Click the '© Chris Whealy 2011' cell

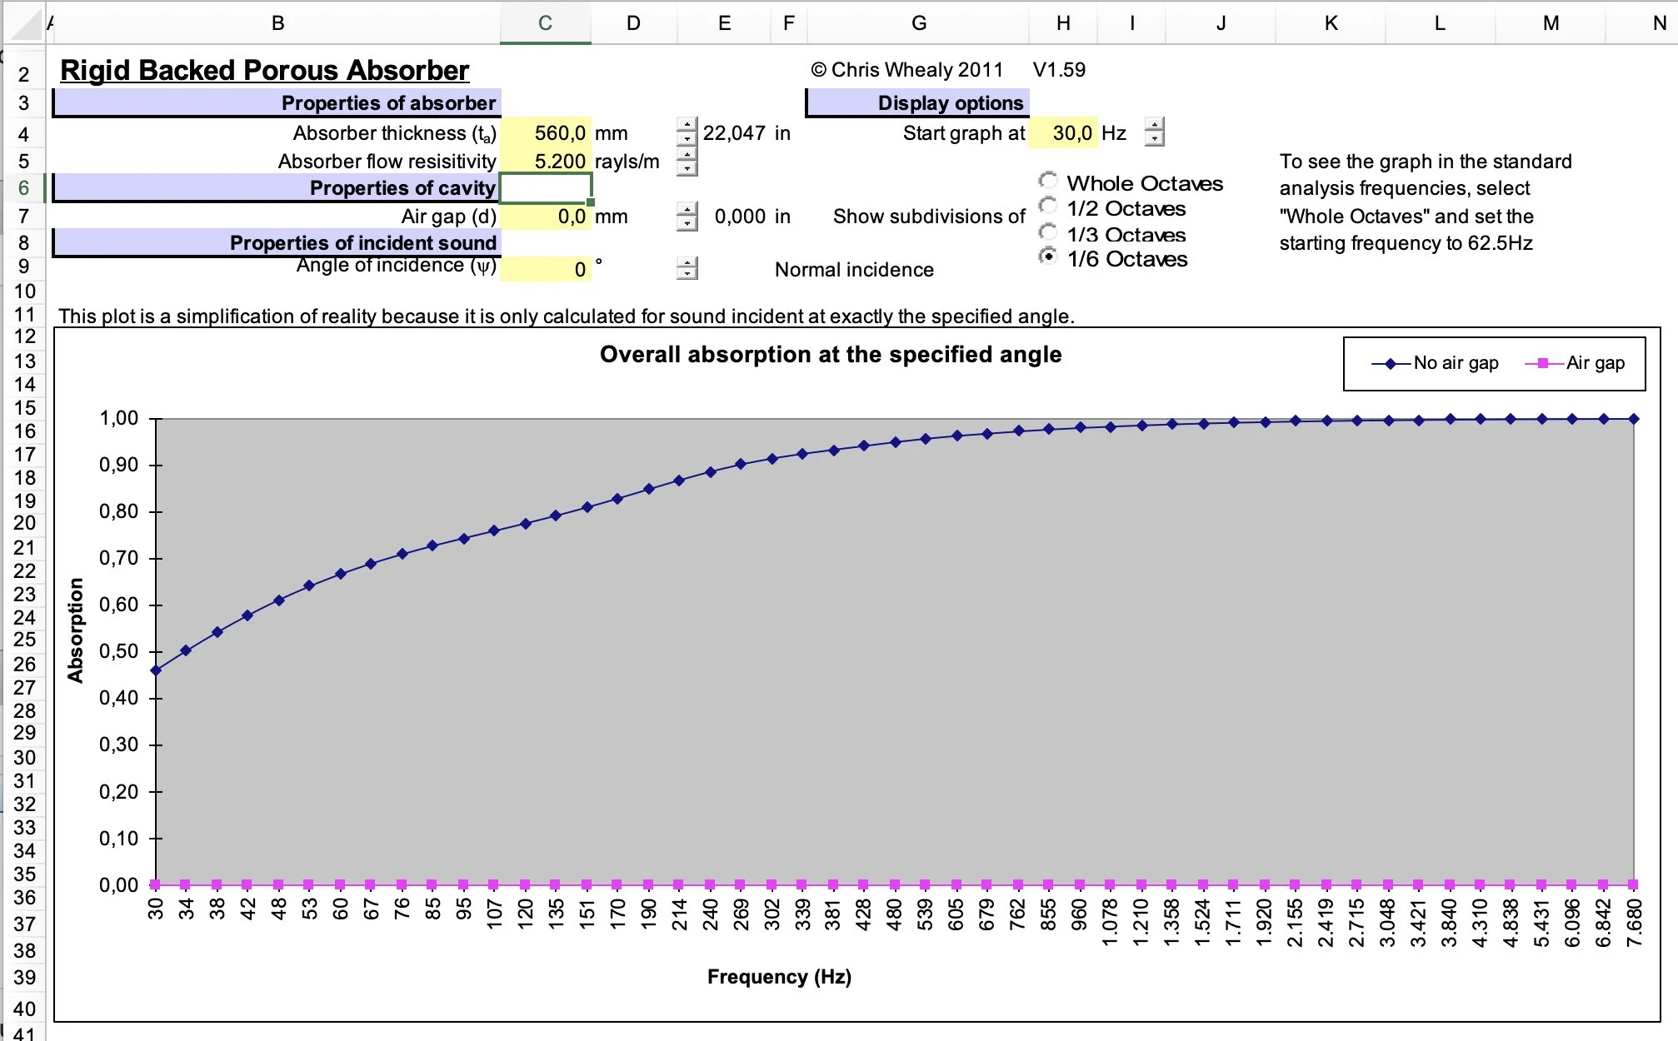(x=907, y=70)
